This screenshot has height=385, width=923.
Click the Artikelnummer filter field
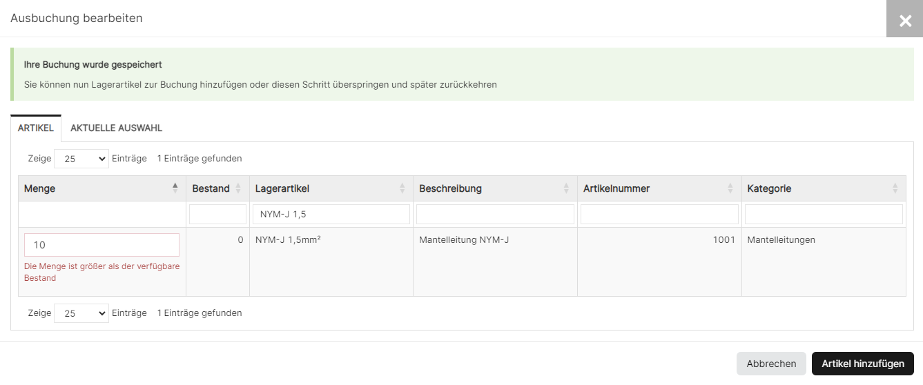point(659,215)
